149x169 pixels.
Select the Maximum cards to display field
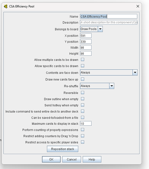(x=86, y=124)
